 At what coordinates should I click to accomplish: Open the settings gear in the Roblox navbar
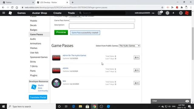(181, 13)
